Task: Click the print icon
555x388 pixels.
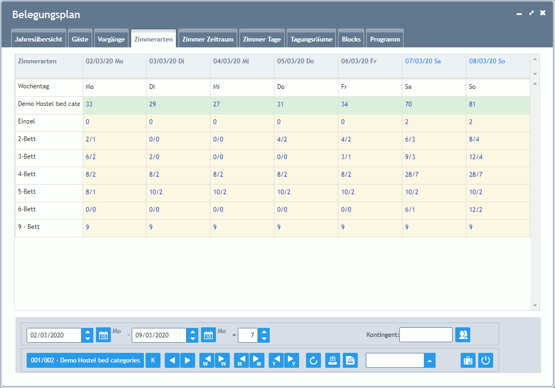Action: (x=332, y=360)
